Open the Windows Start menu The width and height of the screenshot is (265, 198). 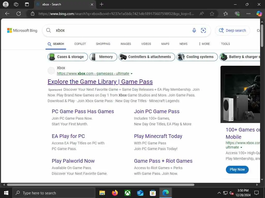point(6,193)
